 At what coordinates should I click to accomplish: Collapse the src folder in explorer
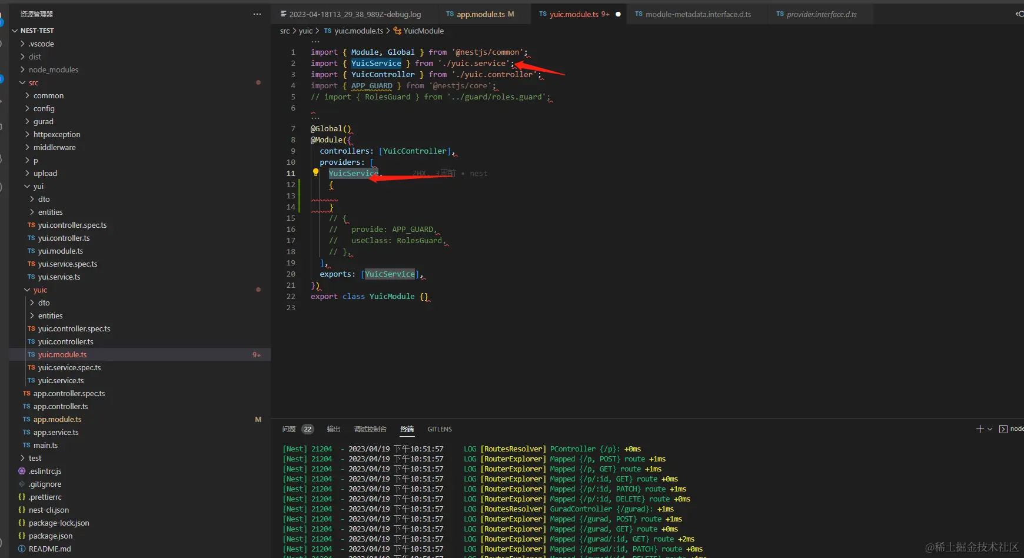pos(22,82)
